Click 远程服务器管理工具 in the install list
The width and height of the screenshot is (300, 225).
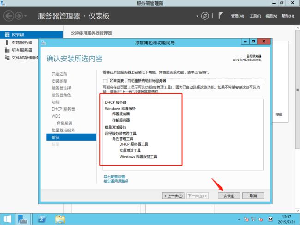(120, 133)
